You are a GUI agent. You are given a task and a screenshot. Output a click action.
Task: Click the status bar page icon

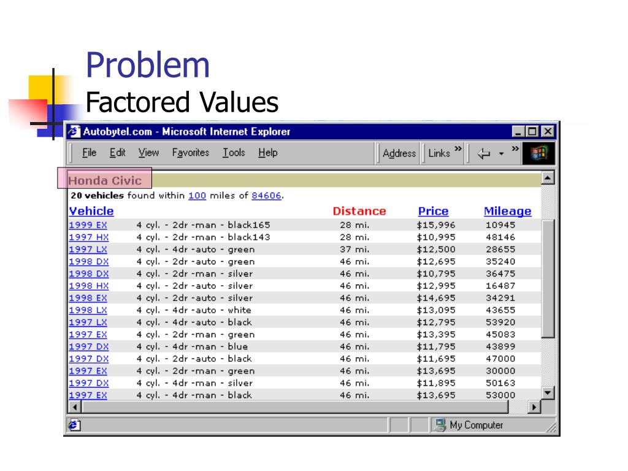[x=74, y=425]
